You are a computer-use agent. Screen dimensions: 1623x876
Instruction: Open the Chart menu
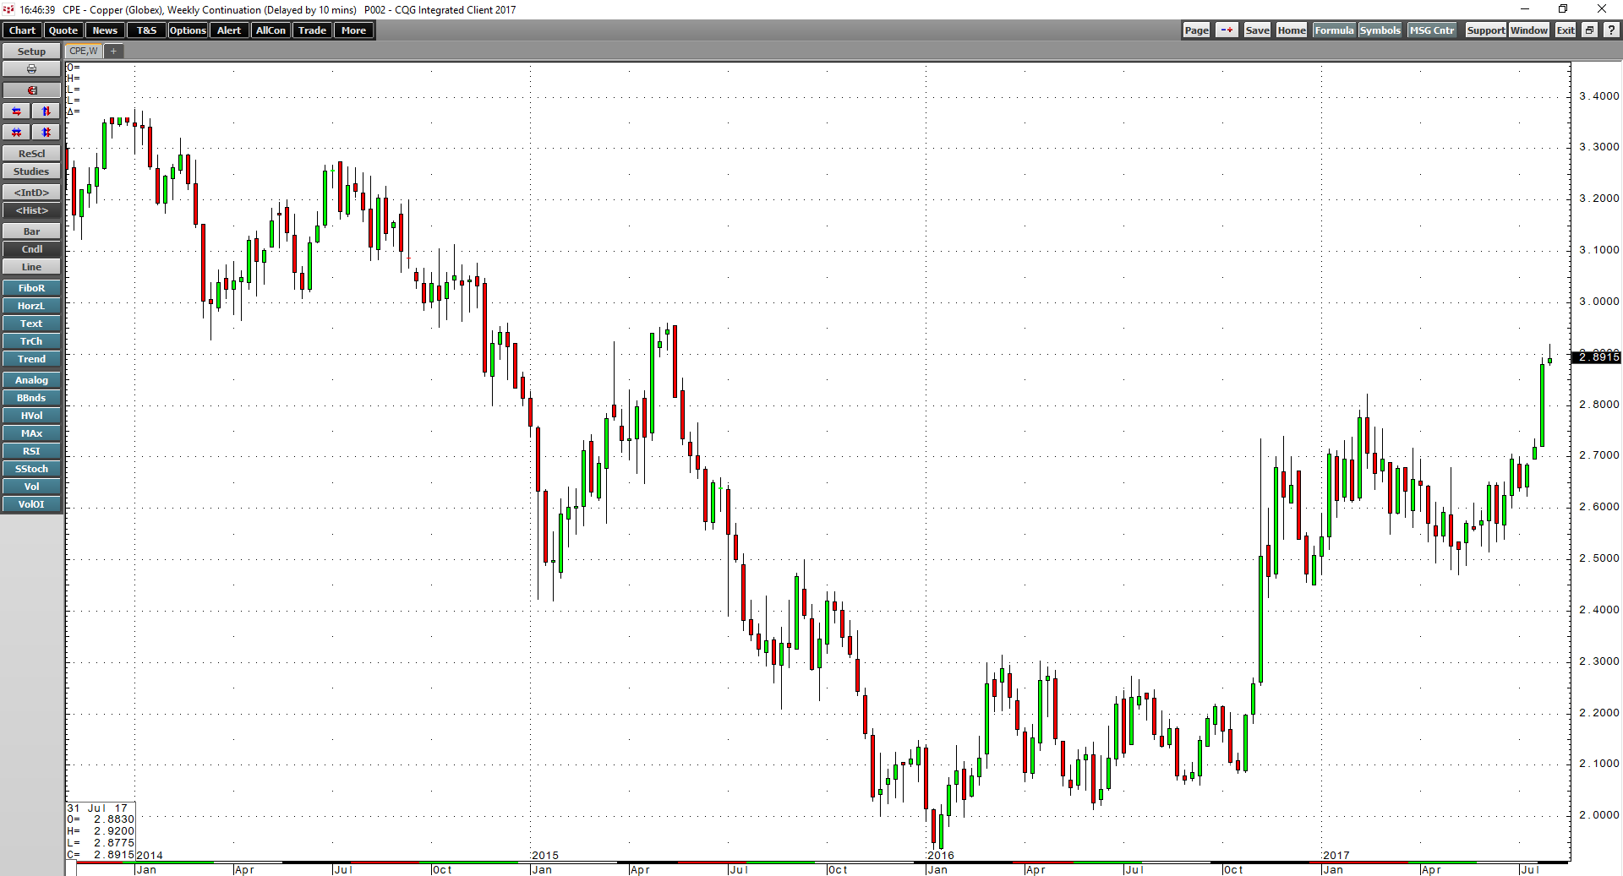point(21,30)
